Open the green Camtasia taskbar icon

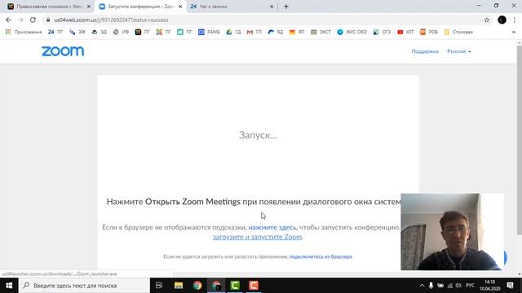[x=235, y=286]
